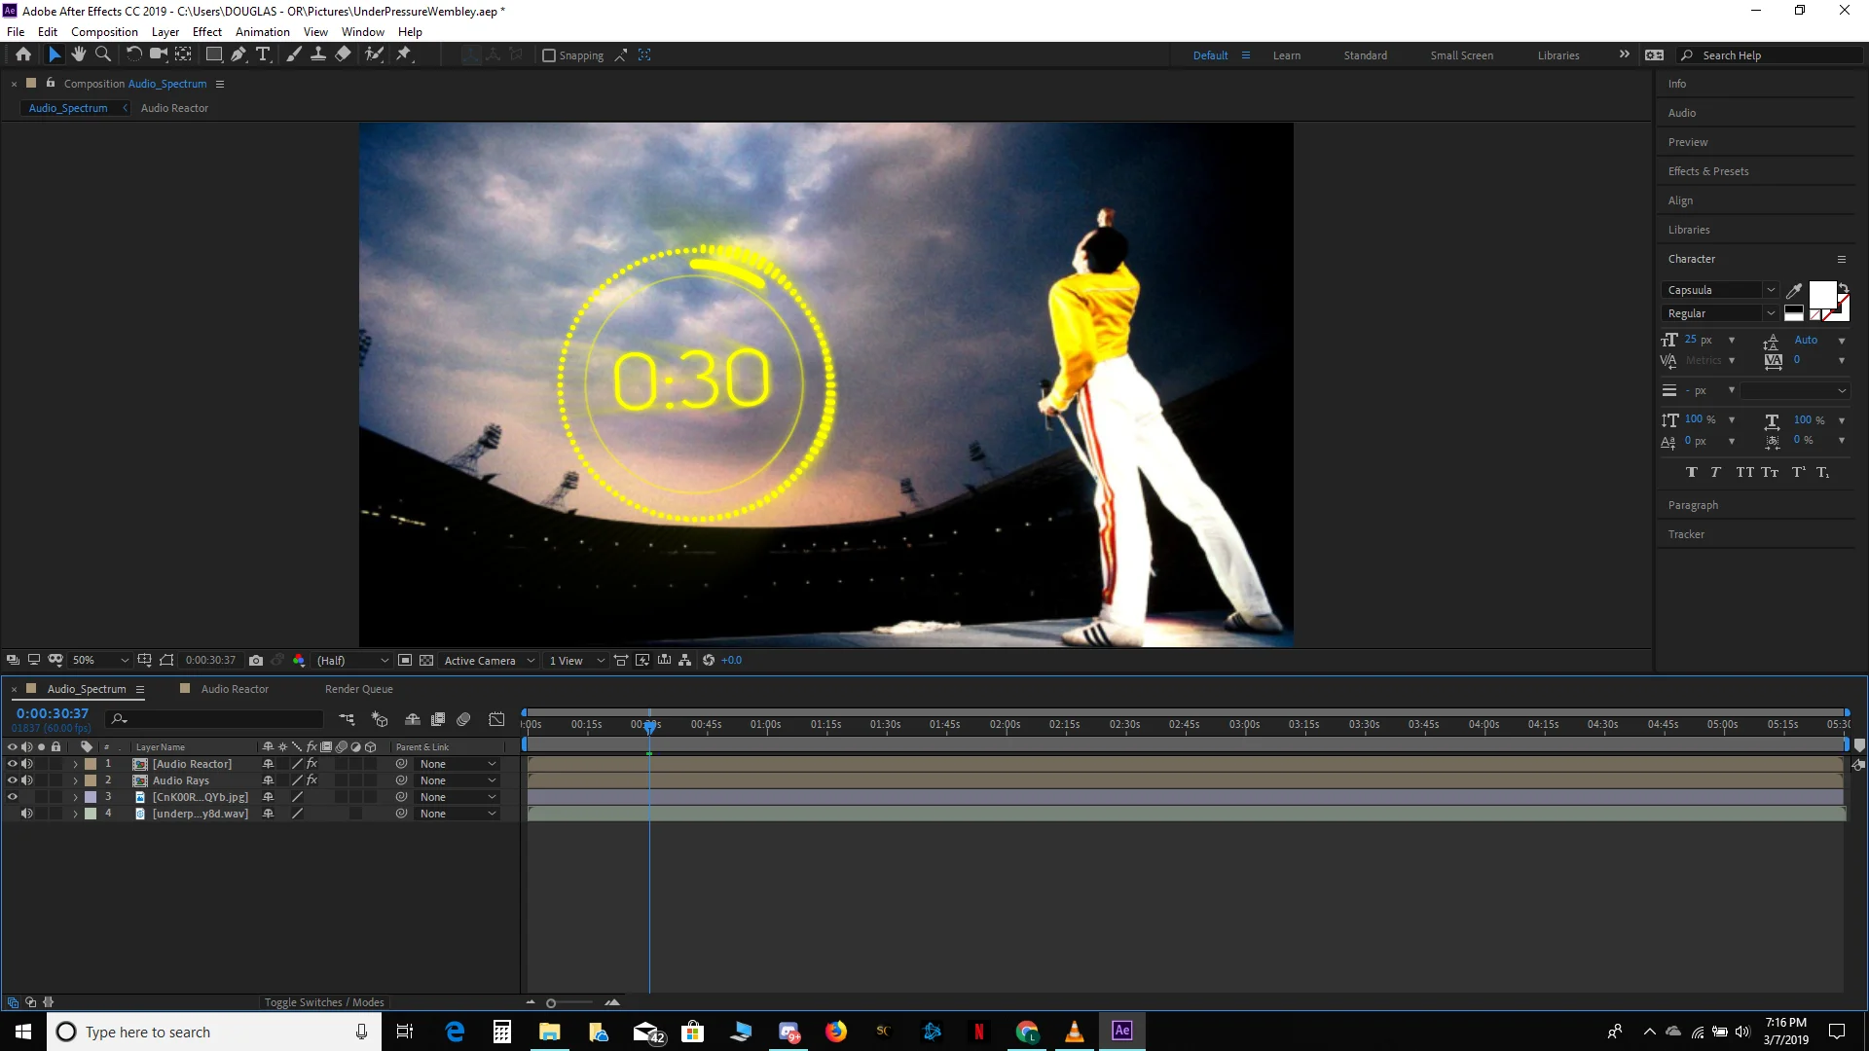Open the Active Camera view dropdown
This screenshot has height=1051, width=1869.
click(x=487, y=660)
